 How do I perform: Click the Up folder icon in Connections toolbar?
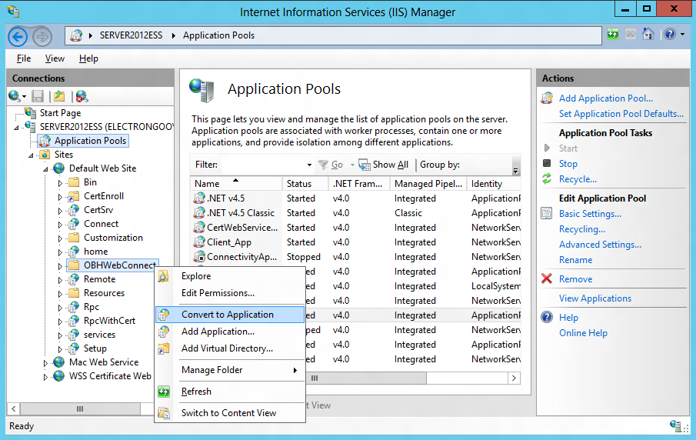(x=59, y=96)
